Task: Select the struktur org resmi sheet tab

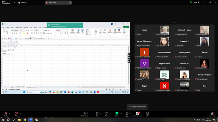Action: tap(32, 87)
